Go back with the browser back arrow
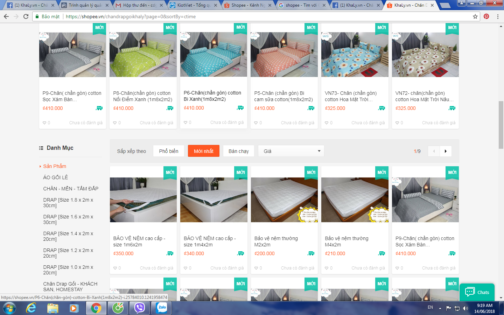This screenshot has height=315, width=504. [x=6, y=16]
